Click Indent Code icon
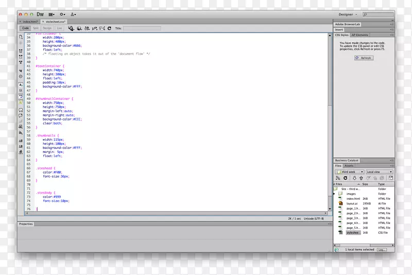 (x=21, y=141)
